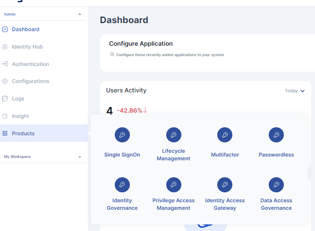Select the Multifactor product icon

[x=225, y=135]
